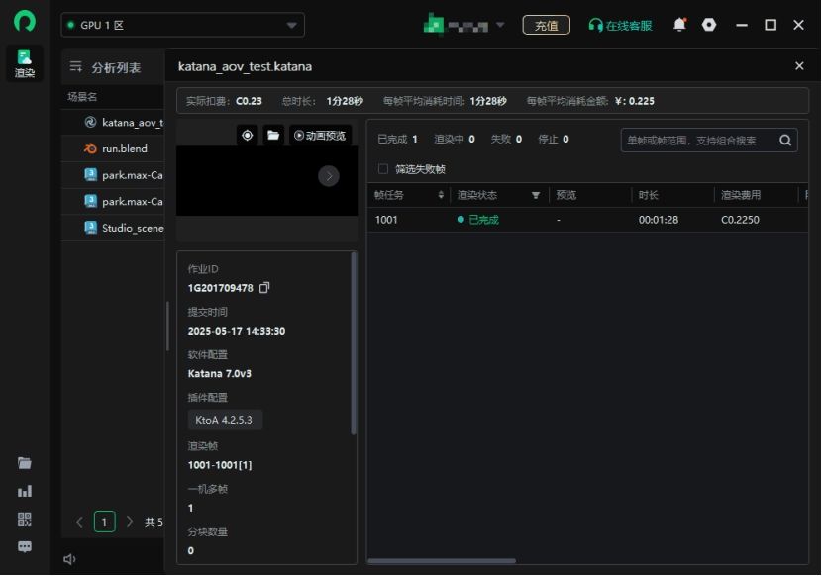Click the locate target icon above preview
The width and height of the screenshot is (822, 576).
(247, 136)
